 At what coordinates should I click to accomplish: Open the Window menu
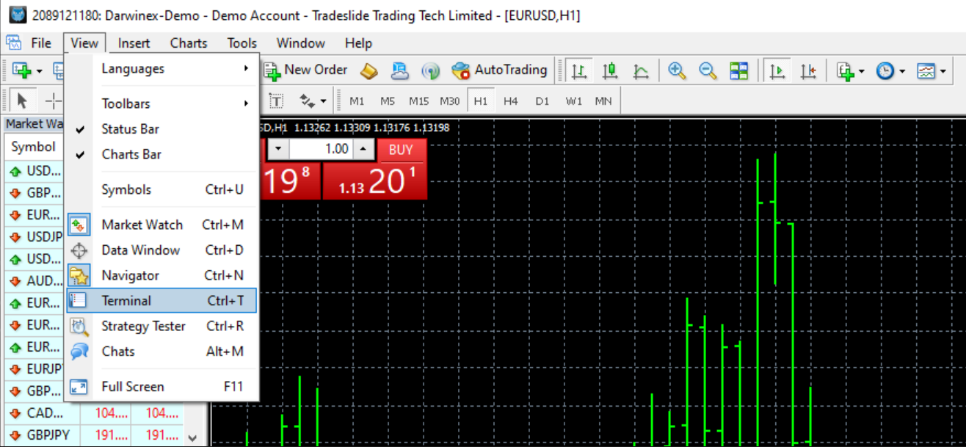[301, 43]
